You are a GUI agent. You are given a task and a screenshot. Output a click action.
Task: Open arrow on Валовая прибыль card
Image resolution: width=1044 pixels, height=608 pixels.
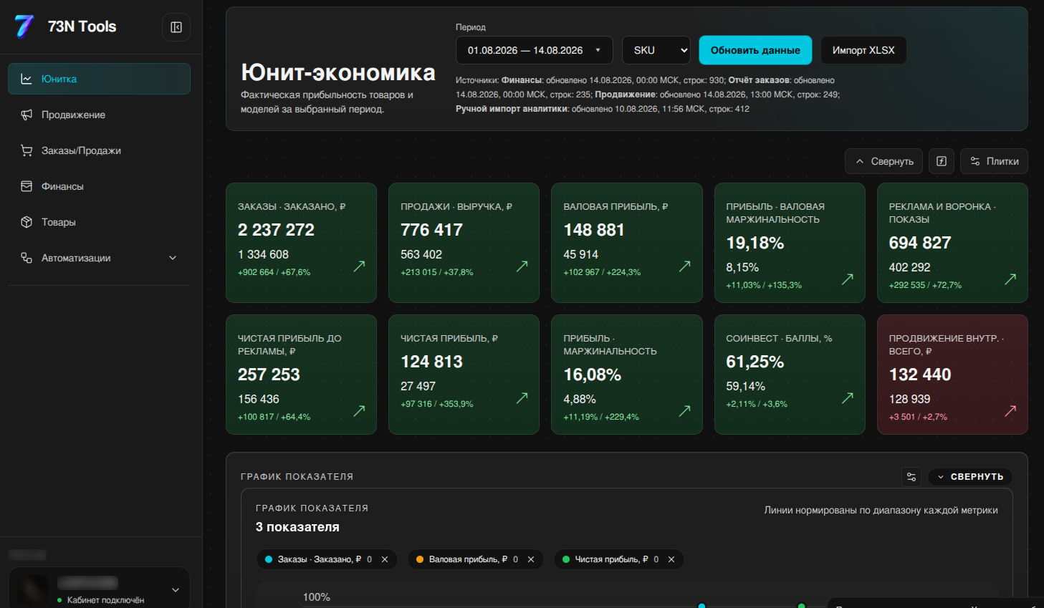point(684,266)
